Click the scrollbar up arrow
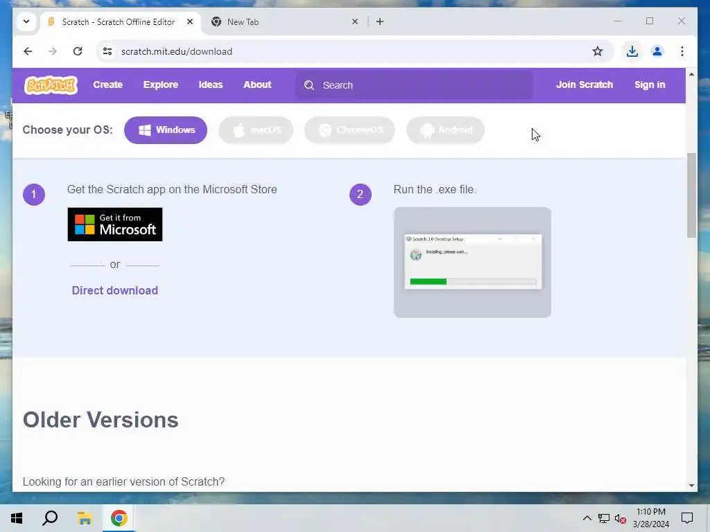 691,74
